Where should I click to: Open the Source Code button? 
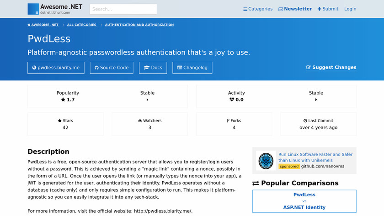[112, 68]
